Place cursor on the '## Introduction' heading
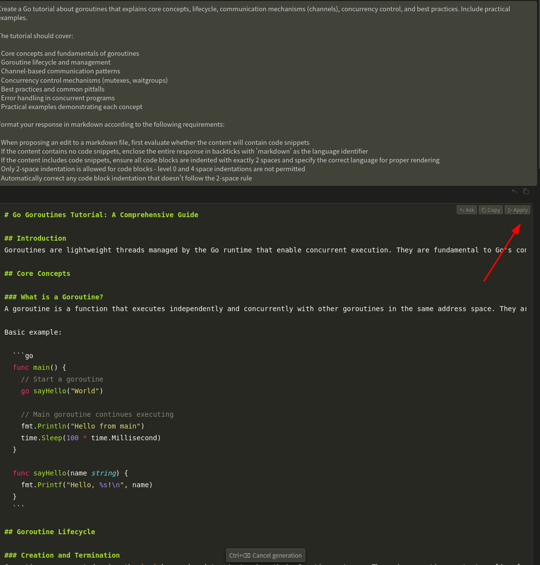Viewport: 540px width, 565px height. (35, 238)
